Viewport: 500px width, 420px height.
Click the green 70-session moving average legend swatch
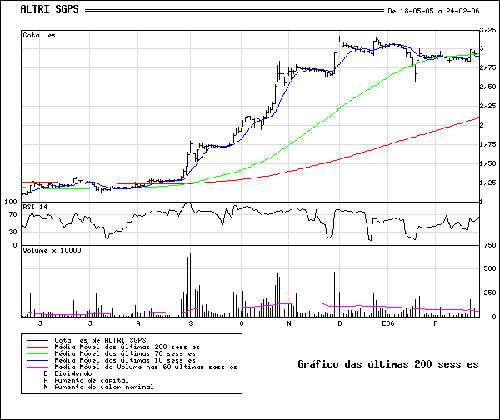[x=37, y=353]
